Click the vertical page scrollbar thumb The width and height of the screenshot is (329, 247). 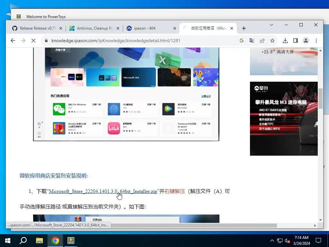coord(320,99)
